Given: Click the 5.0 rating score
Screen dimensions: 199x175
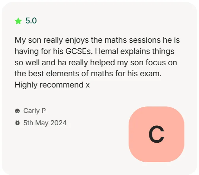Looking at the screenshot, I should click(x=31, y=21).
